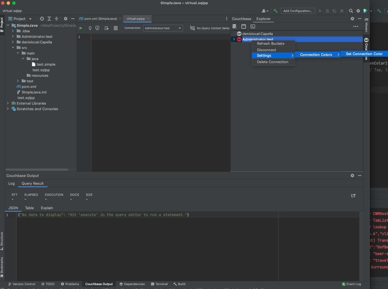
Task: Click into the query editor line 1
Action: pyautogui.click(x=160, y=37)
